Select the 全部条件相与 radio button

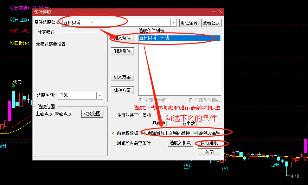(x=140, y=100)
